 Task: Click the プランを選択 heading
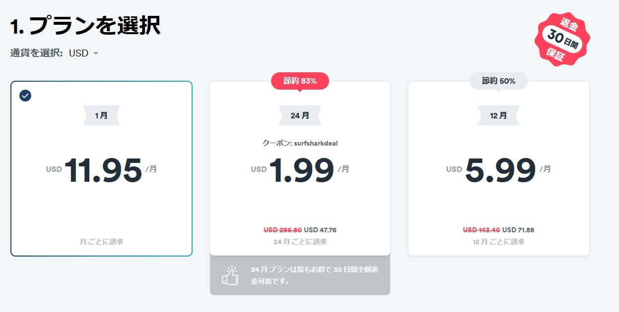point(95,26)
